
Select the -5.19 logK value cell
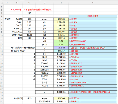(x=29, y=98)
